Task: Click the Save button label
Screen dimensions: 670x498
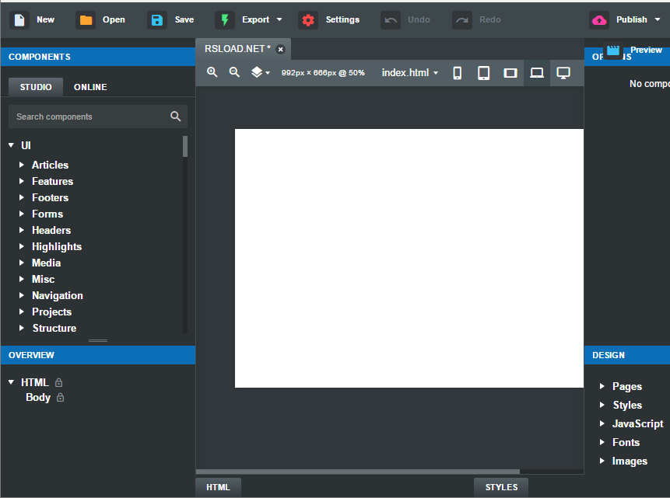Action: pyautogui.click(x=184, y=19)
